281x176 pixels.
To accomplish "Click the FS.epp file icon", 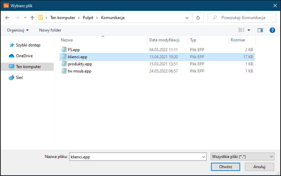I will tap(64, 49).
